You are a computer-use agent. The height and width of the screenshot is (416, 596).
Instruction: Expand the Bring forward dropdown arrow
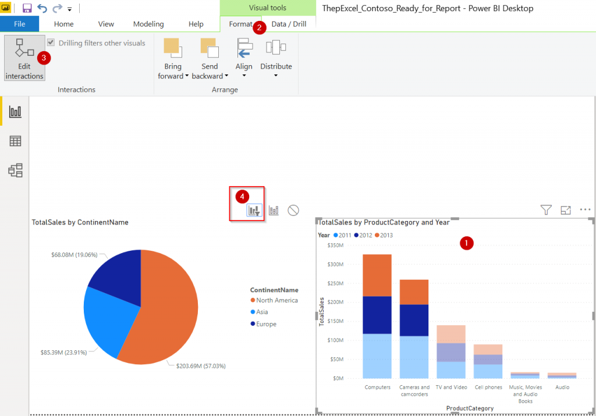click(187, 76)
